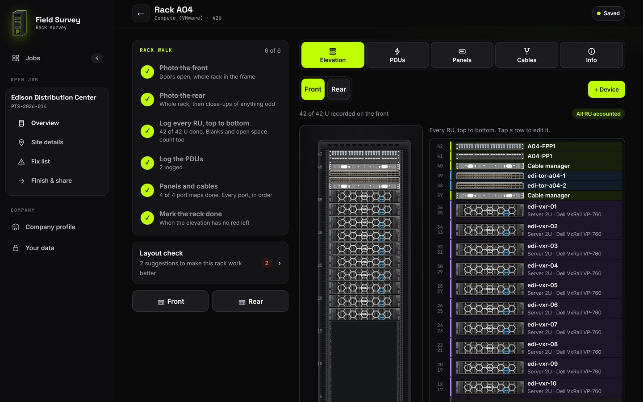
Task: Toggle the Log every RU checkmark
Action: (147, 131)
